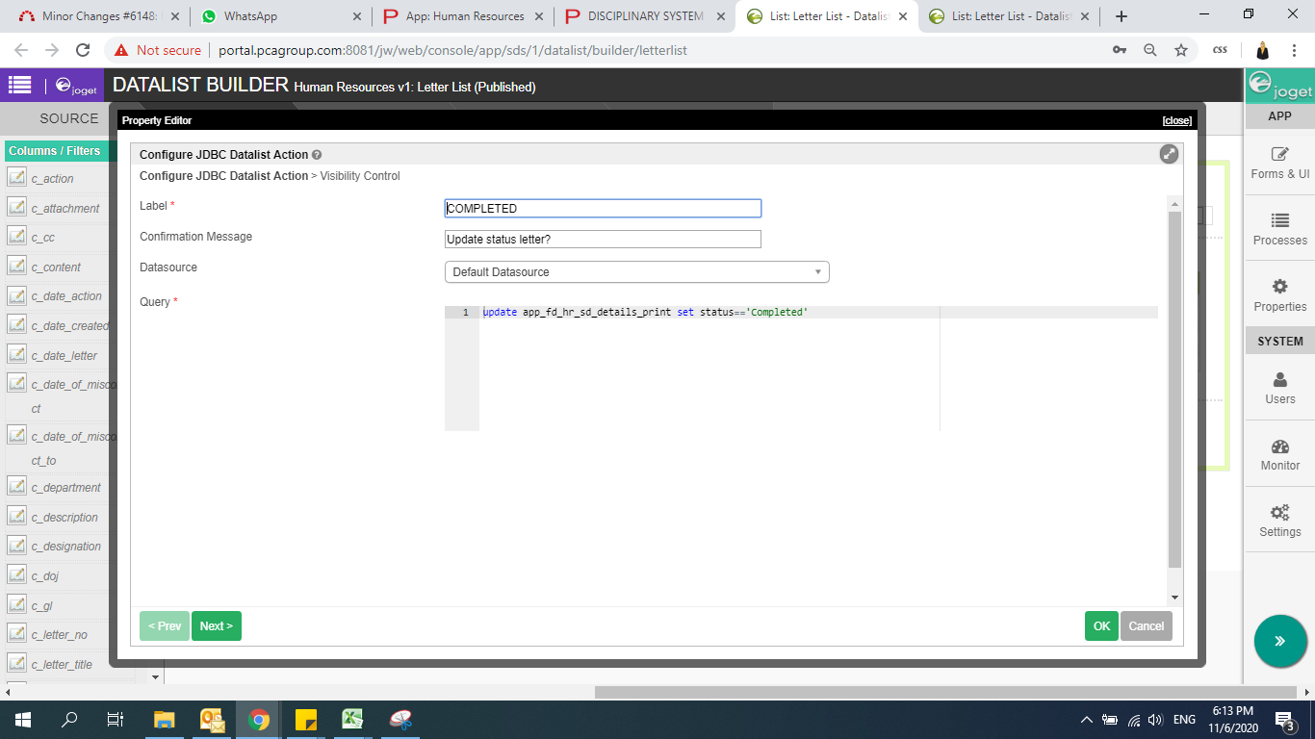Viewport: 1315px width, 739px height.
Task: Open Settings in the admin bar
Action: (x=1279, y=522)
